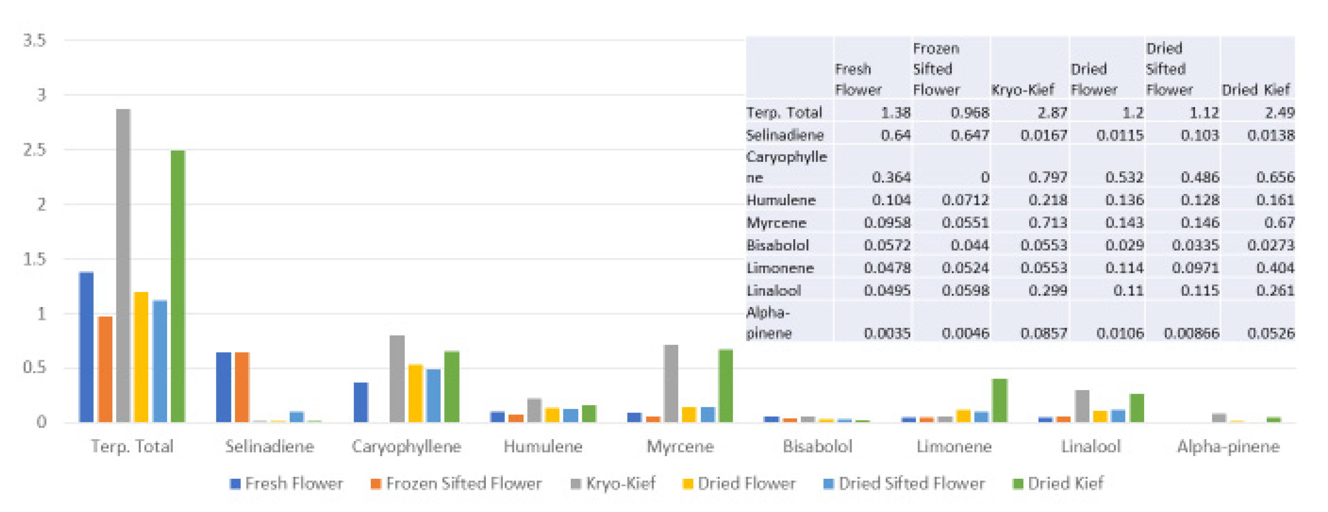Click the 2.87 Kryo-Kief table cell
Image resolution: width=1328 pixels, height=512 pixels.
click(1052, 112)
